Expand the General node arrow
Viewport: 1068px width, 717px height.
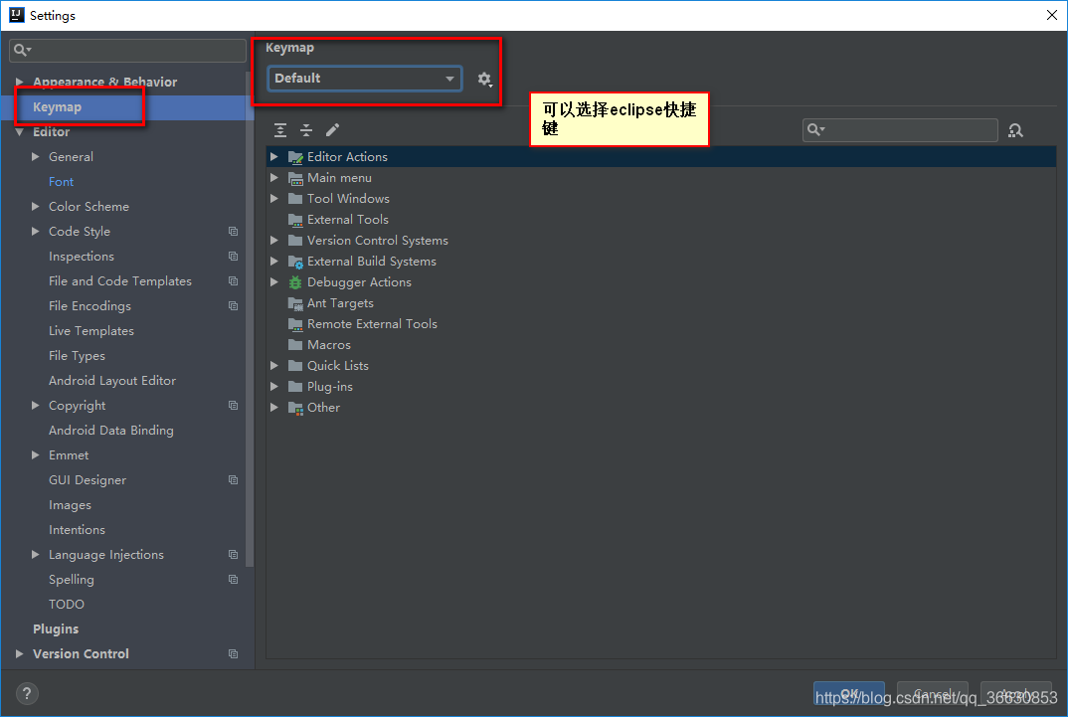tap(36, 156)
